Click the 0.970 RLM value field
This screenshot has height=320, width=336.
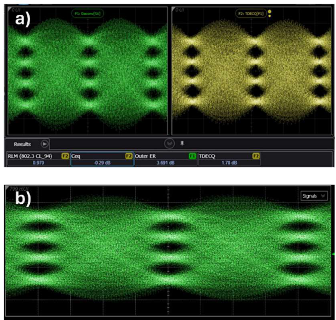coord(38,163)
